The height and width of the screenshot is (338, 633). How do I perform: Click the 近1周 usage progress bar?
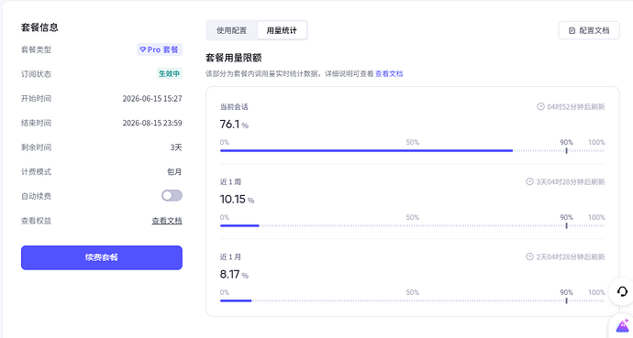[412, 225]
